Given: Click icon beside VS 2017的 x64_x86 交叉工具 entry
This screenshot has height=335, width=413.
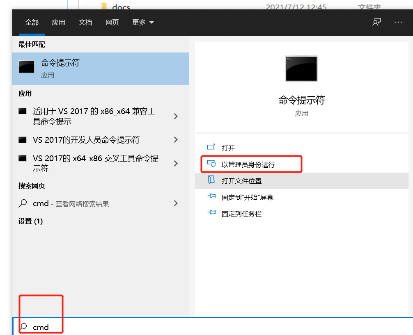Looking at the screenshot, I should coord(23,158).
